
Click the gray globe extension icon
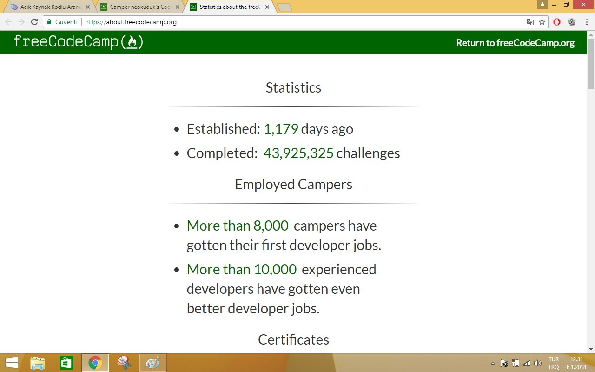tap(572, 22)
